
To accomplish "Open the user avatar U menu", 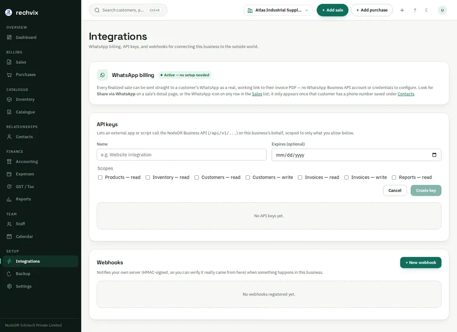I will tap(442, 10).
